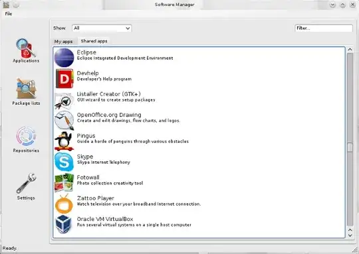Select the Devhelp app icon
Viewport: 359px width, 254px height.
pos(64,78)
